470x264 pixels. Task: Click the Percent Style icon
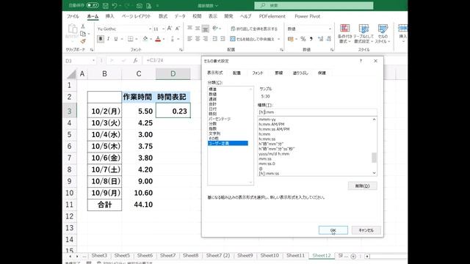coord(303,39)
